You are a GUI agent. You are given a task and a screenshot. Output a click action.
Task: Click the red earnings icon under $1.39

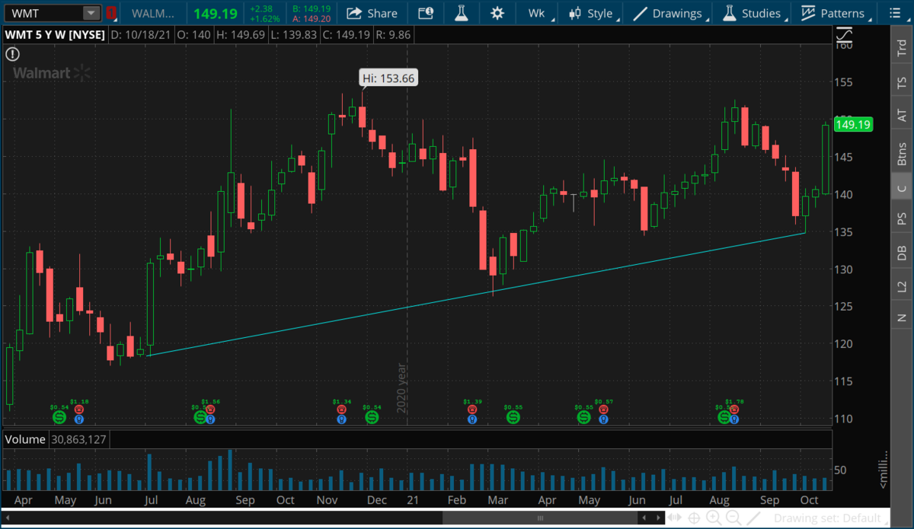pyautogui.click(x=472, y=409)
